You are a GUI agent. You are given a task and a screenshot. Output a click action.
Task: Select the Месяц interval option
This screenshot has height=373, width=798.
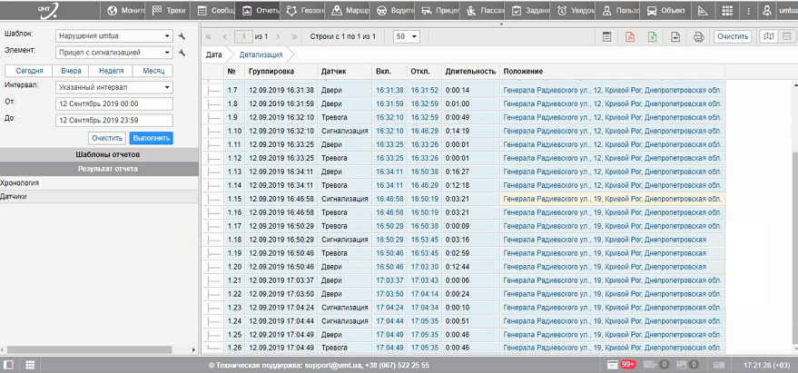pyautogui.click(x=152, y=71)
